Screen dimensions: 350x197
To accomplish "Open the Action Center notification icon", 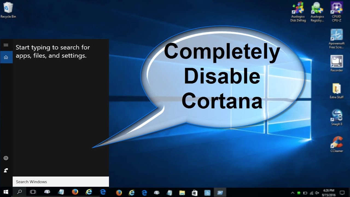I will point(342,193).
